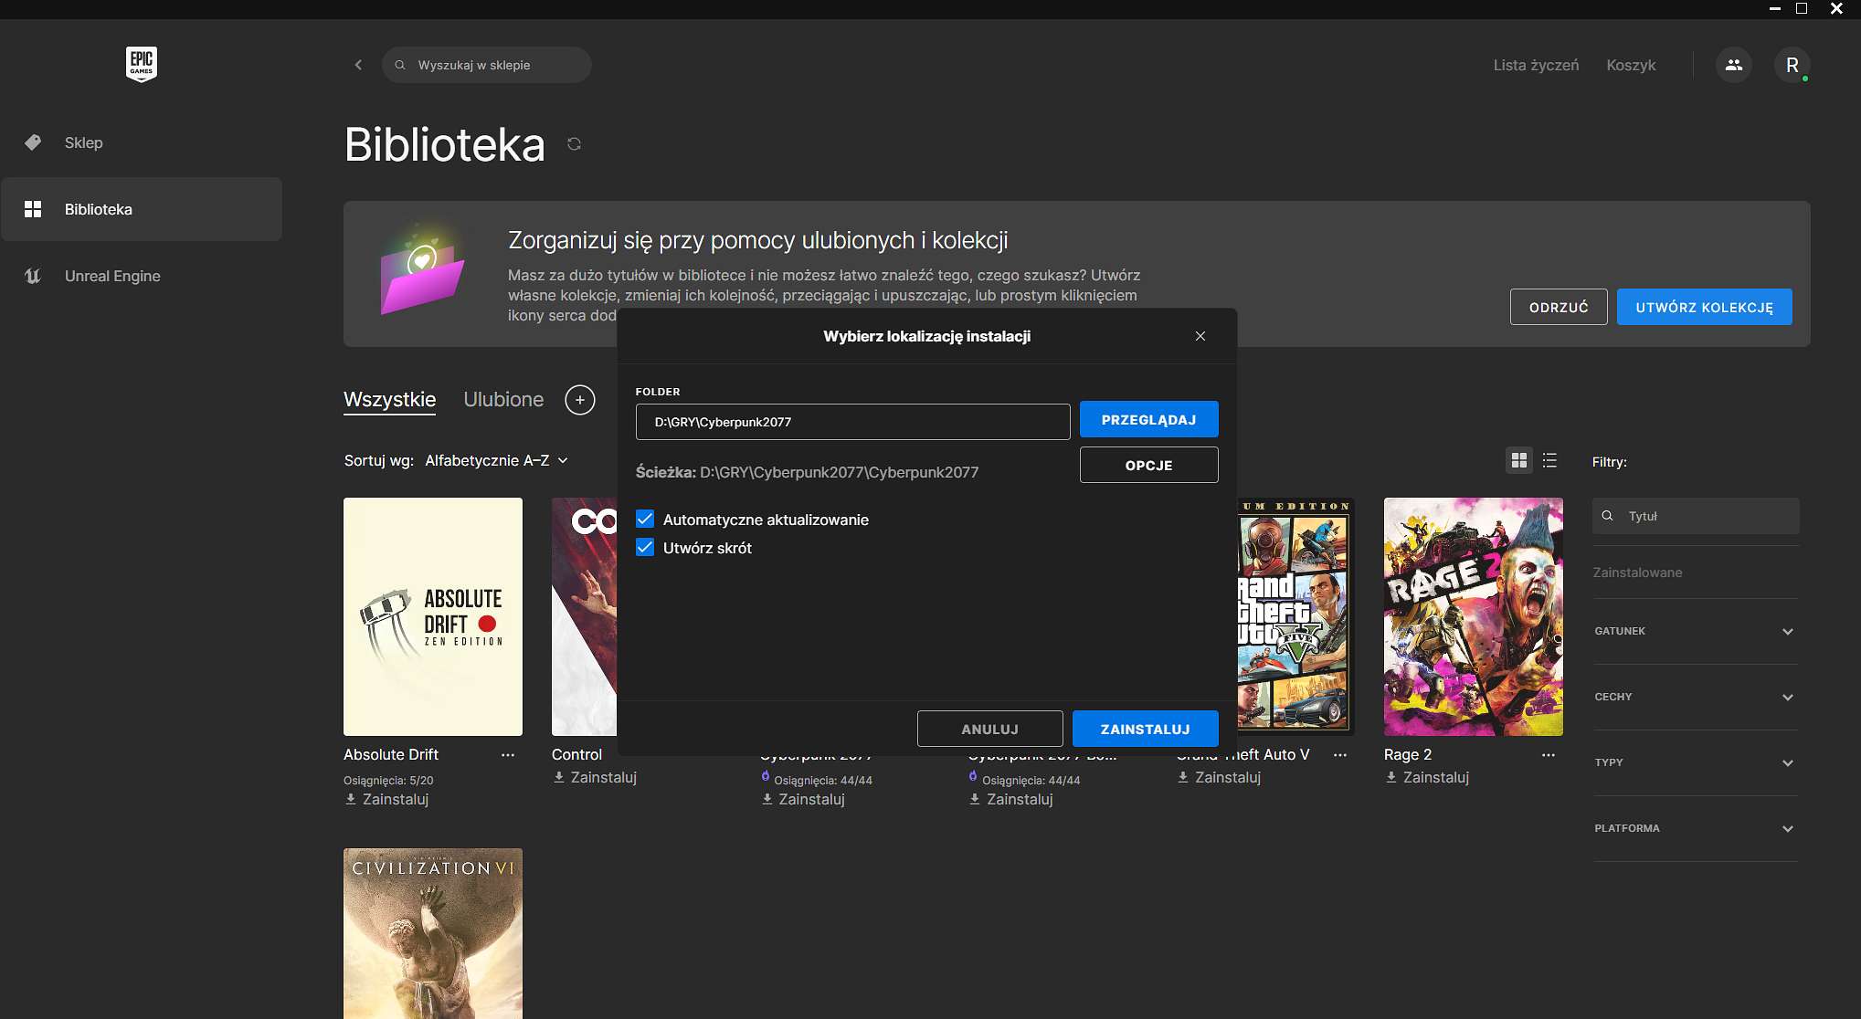The height and width of the screenshot is (1019, 1861).
Task: Expand the Platforma filter
Action: point(1696,828)
